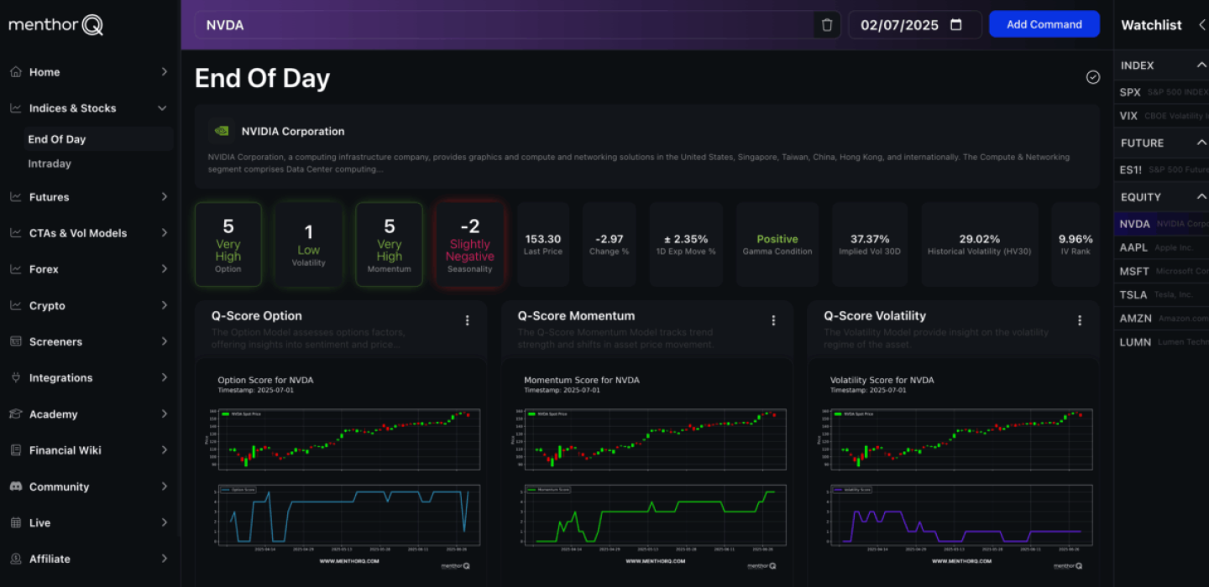Open the End Of Day page
This screenshot has height=587, width=1209.
[x=98, y=139]
